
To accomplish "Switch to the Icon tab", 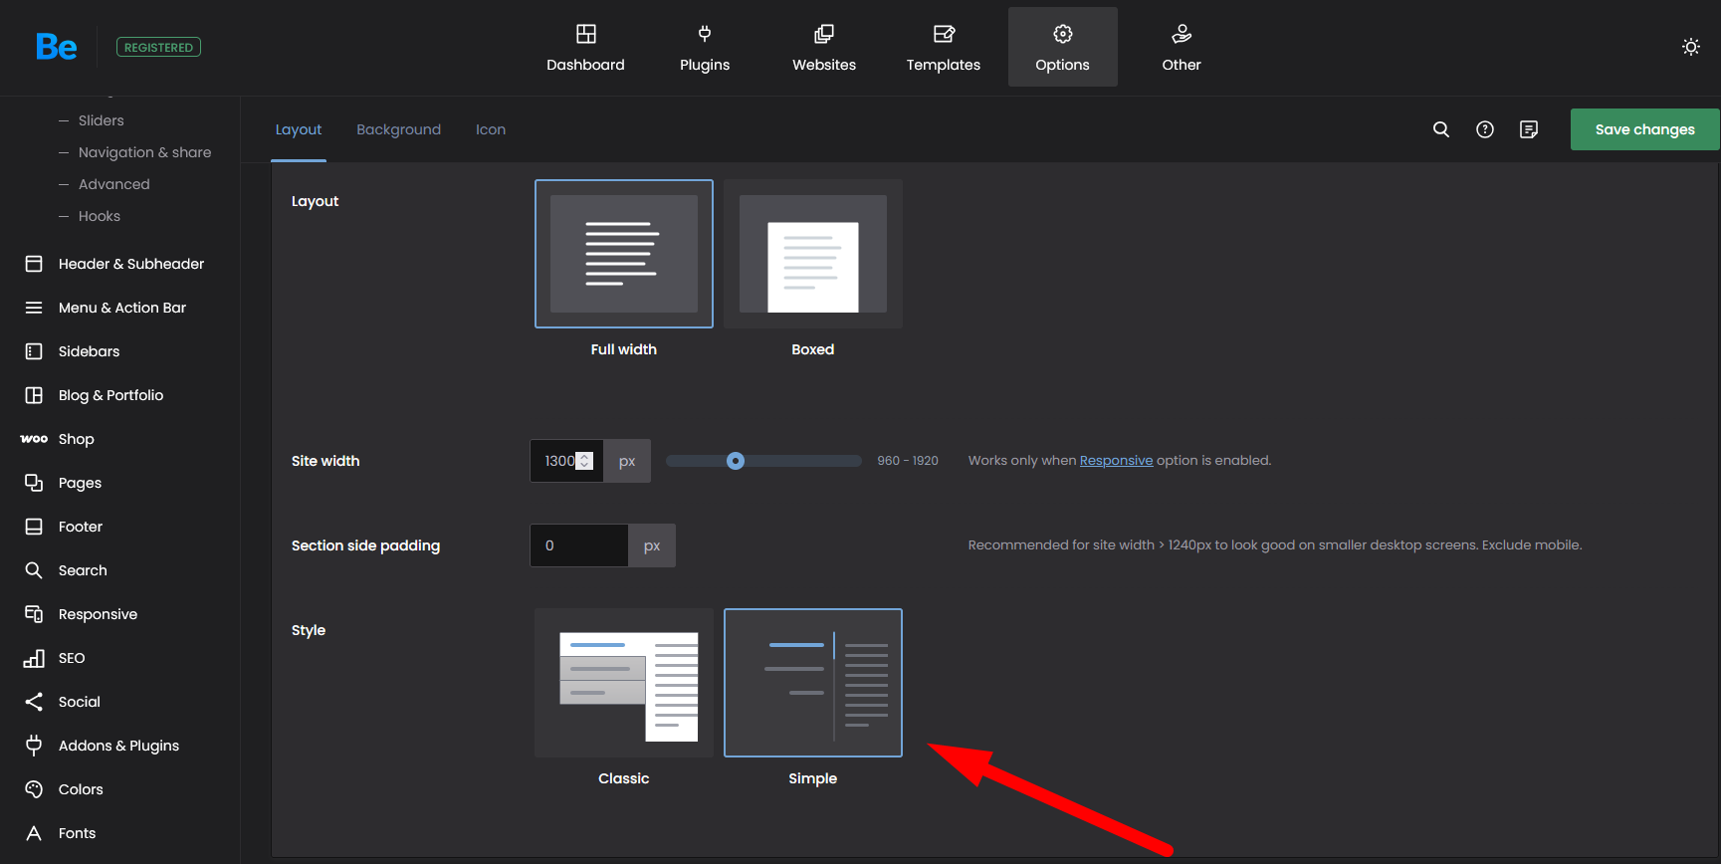I will 490,129.
